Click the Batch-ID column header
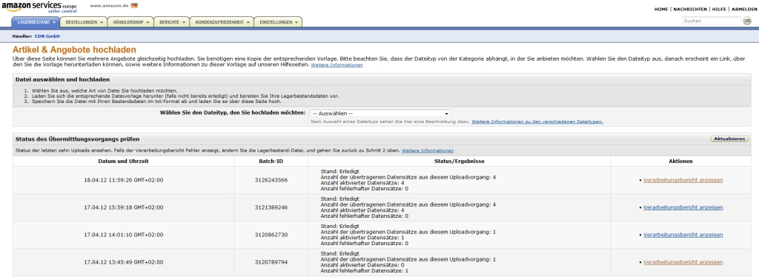 (271, 161)
